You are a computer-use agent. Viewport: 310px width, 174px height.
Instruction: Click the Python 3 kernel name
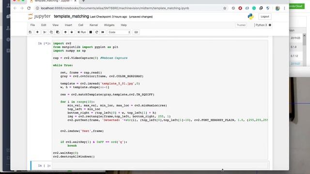pyautogui.click(x=261, y=25)
